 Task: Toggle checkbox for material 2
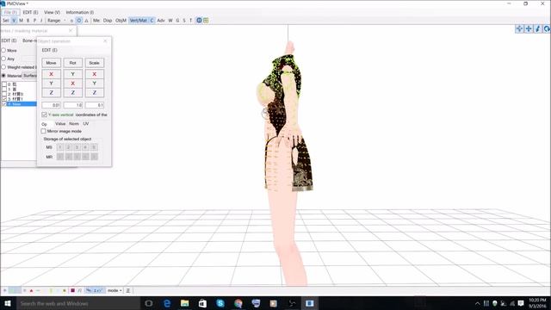(x=4, y=94)
